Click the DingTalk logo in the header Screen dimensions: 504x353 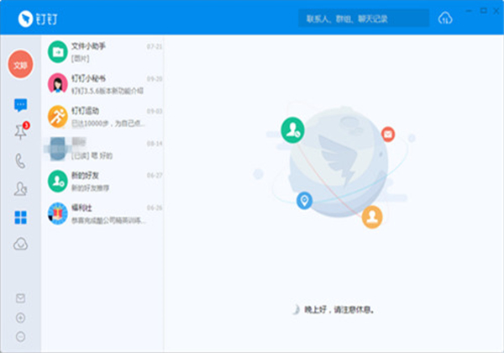pyautogui.click(x=38, y=18)
